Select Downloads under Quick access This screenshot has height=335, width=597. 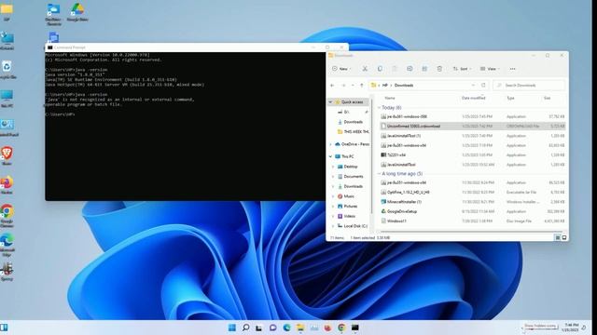pos(353,122)
